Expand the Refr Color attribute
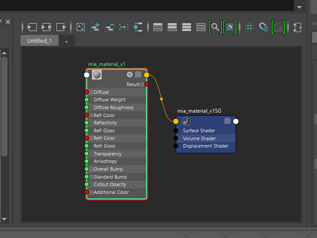Image resolution: width=317 pixels, height=238 pixels. (x=91, y=138)
